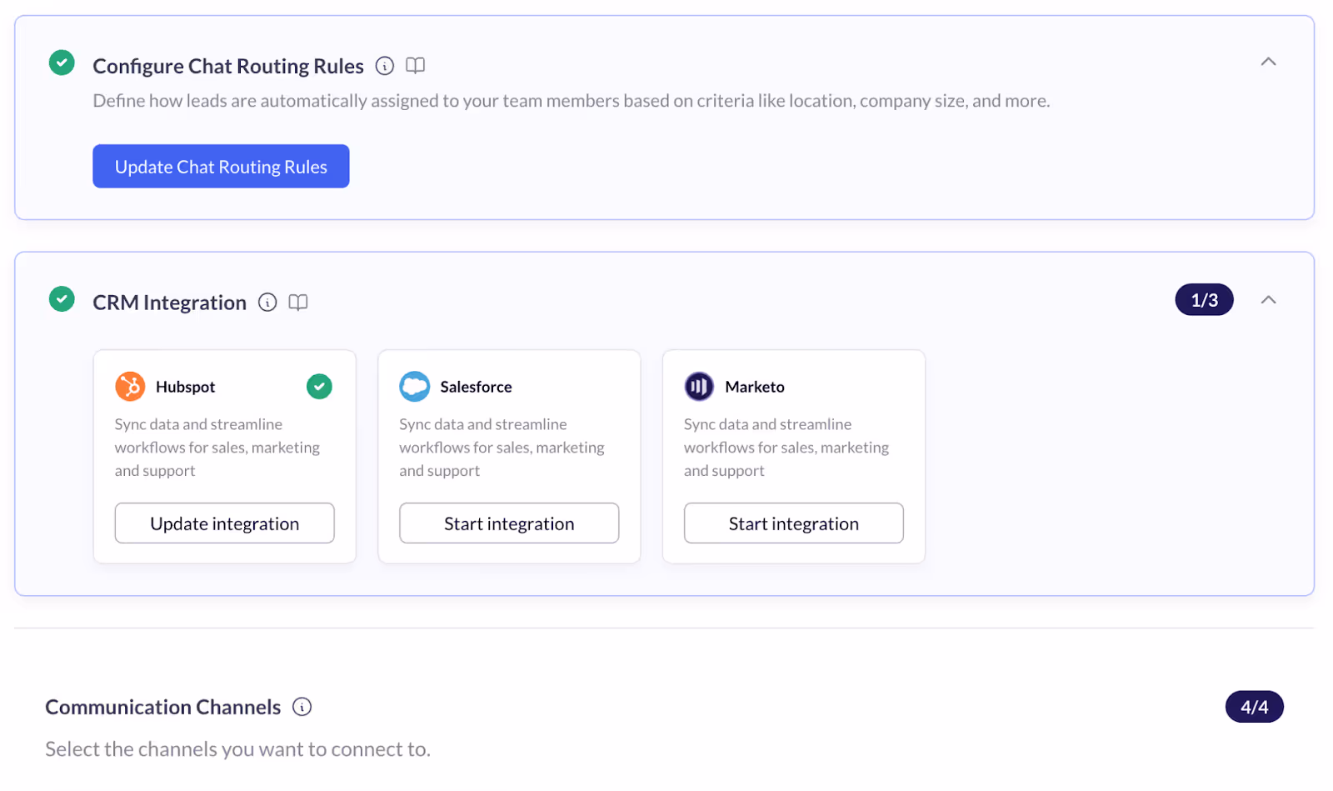Click the completion checkmark for Configure Chat Routing Rules

point(61,63)
